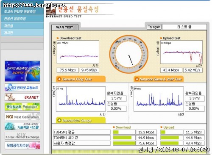This screenshot has width=212, height=155.
Task: Click the General Ping 0.00% loss value
Action: (x=117, y=108)
